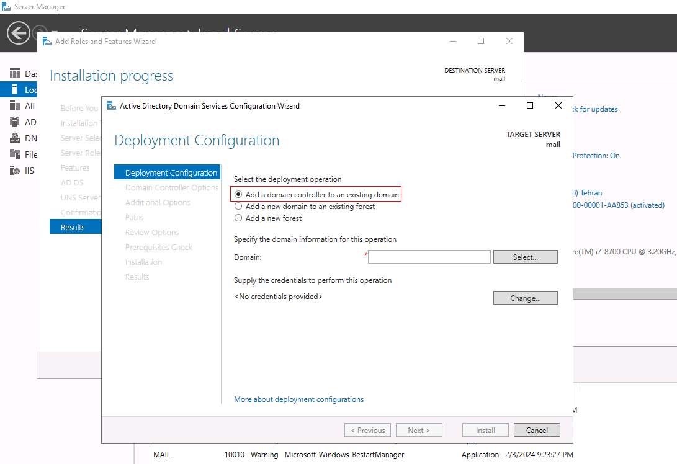Click the Install button

(485, 430)
